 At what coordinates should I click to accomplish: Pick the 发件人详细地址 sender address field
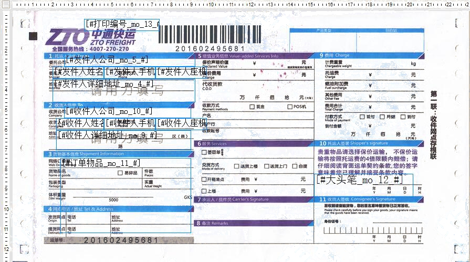pos(105,84)
